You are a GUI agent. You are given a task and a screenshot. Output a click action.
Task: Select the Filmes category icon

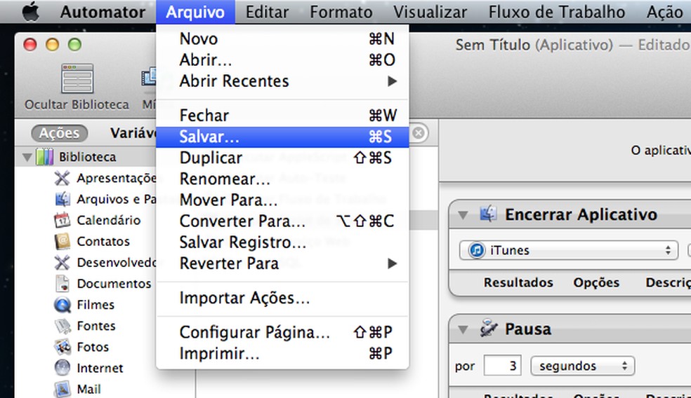click(x=62, y=305)
